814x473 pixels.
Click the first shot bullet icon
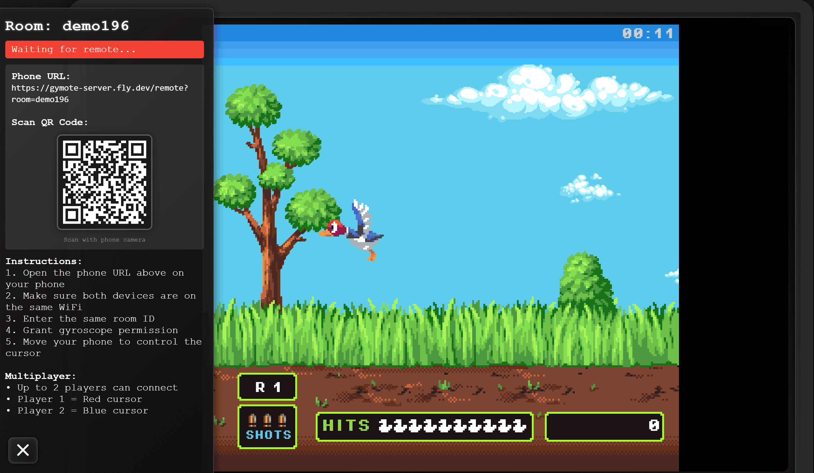253,419
